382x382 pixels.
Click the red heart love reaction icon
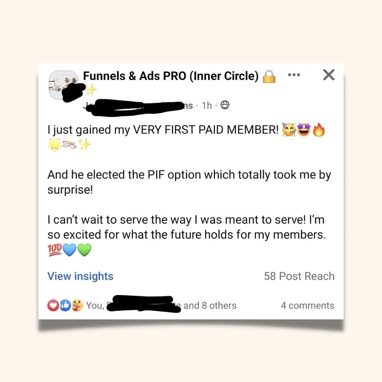click(52, 306)
